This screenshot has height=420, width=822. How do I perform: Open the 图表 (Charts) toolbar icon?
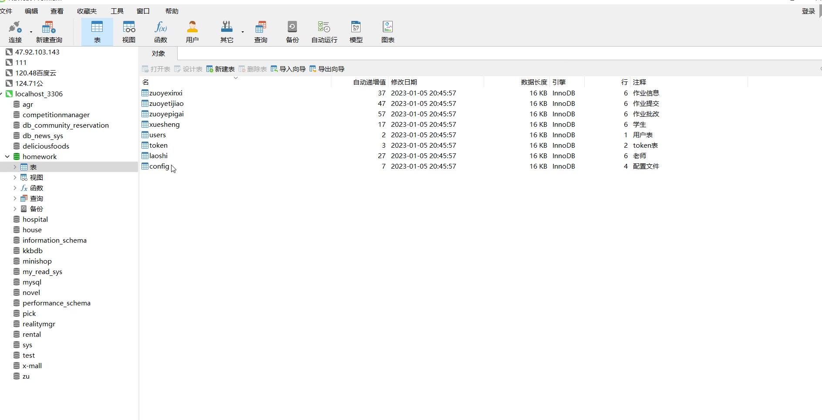[388, 32]
